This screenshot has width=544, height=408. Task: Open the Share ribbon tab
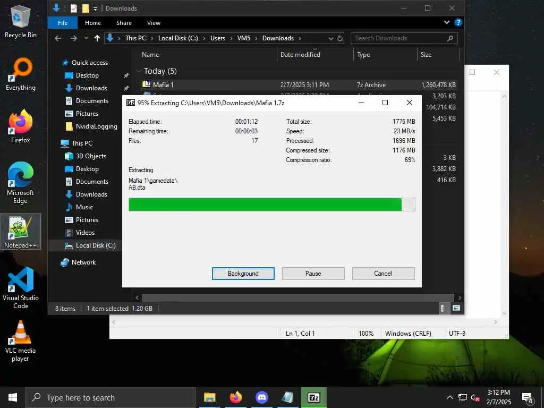point(124,23)
